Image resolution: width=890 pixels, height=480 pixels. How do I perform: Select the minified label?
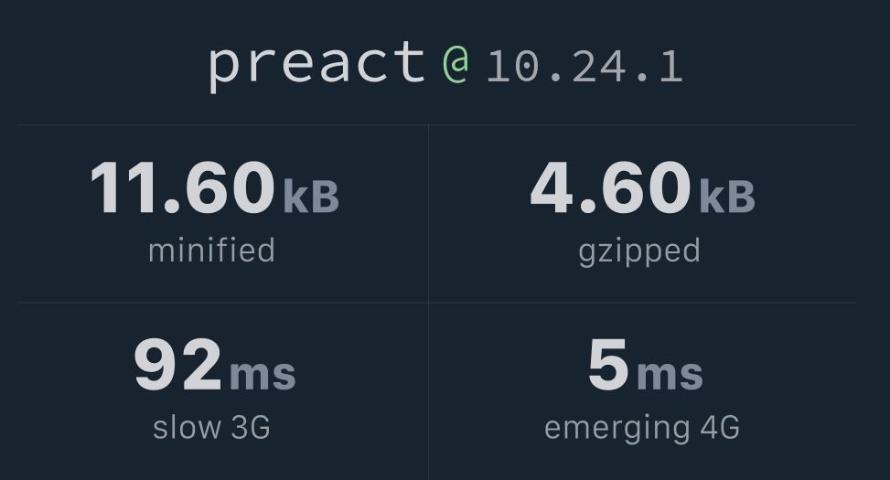[211, 251]
